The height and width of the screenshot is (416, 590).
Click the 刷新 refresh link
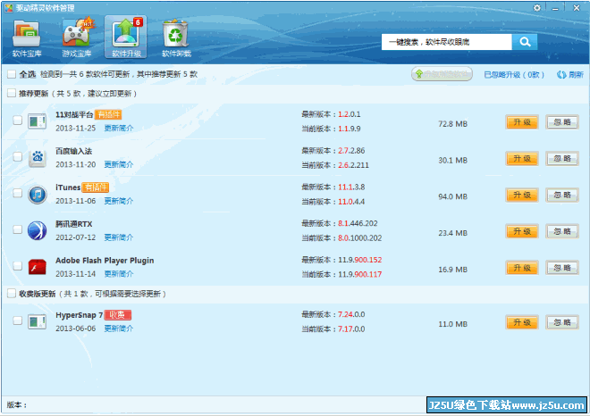pos(570,75)
